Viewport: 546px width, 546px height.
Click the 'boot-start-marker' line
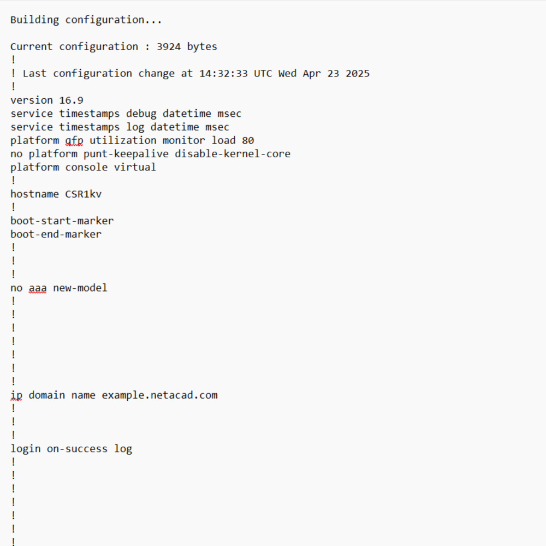tap(62, 221)
